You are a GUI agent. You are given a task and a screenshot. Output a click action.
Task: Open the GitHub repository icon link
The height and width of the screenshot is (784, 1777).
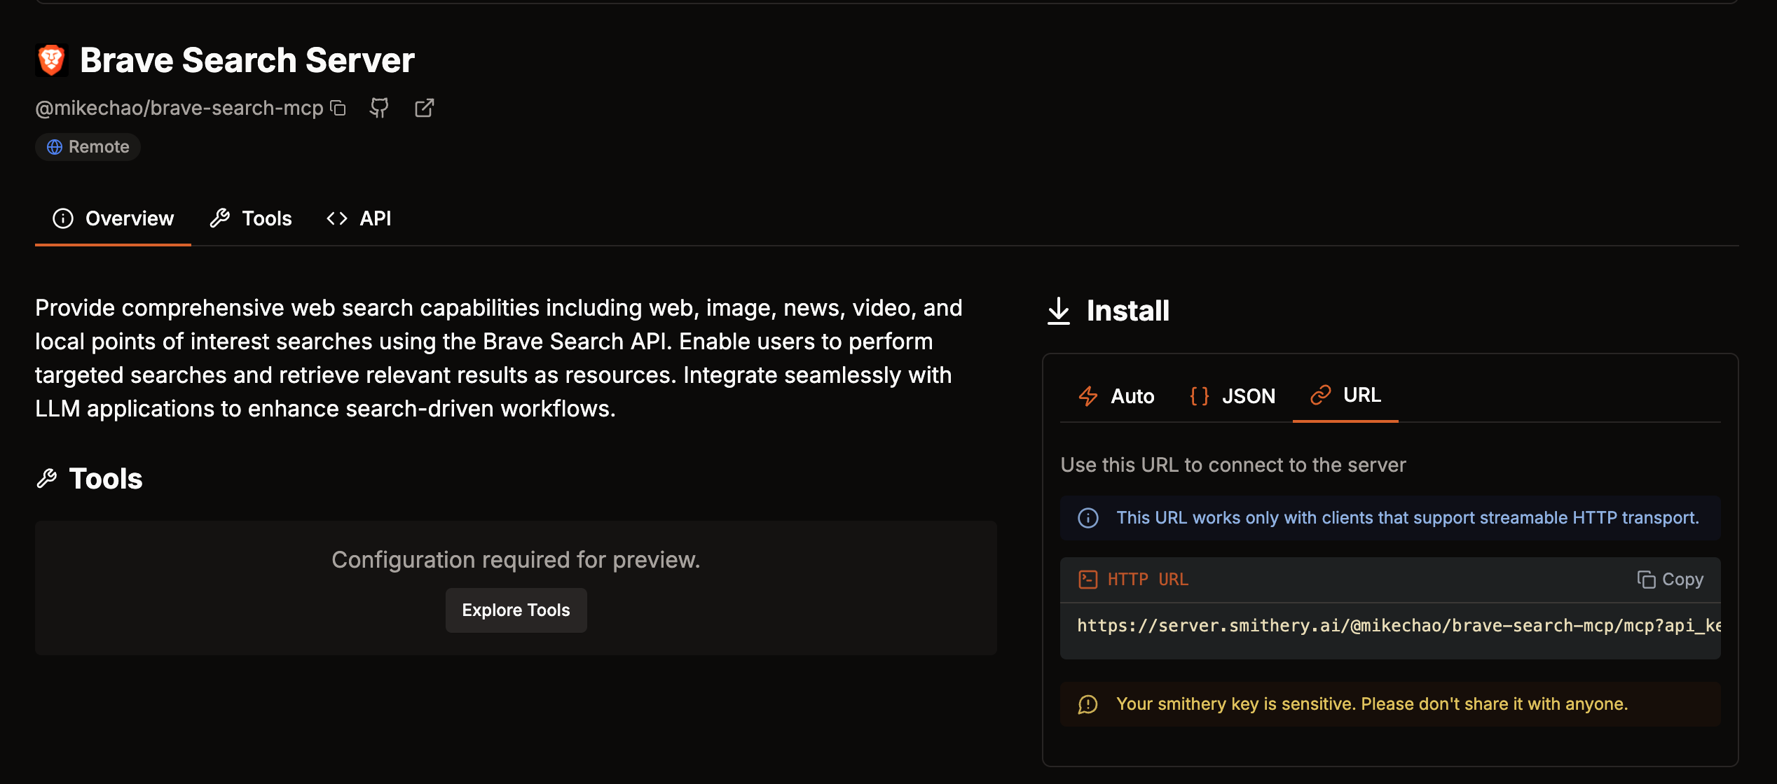coord(379,108)
